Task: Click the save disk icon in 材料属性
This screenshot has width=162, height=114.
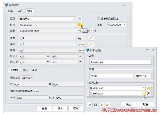Action: pos(95,105)
